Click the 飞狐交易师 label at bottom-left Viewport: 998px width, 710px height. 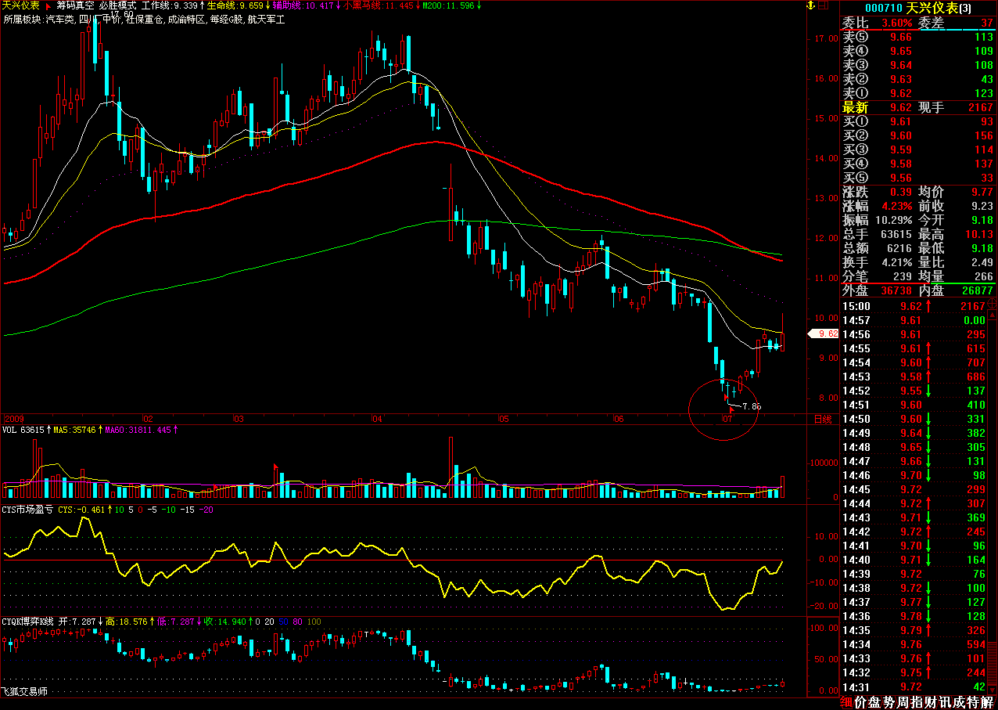tap(26, 692)
